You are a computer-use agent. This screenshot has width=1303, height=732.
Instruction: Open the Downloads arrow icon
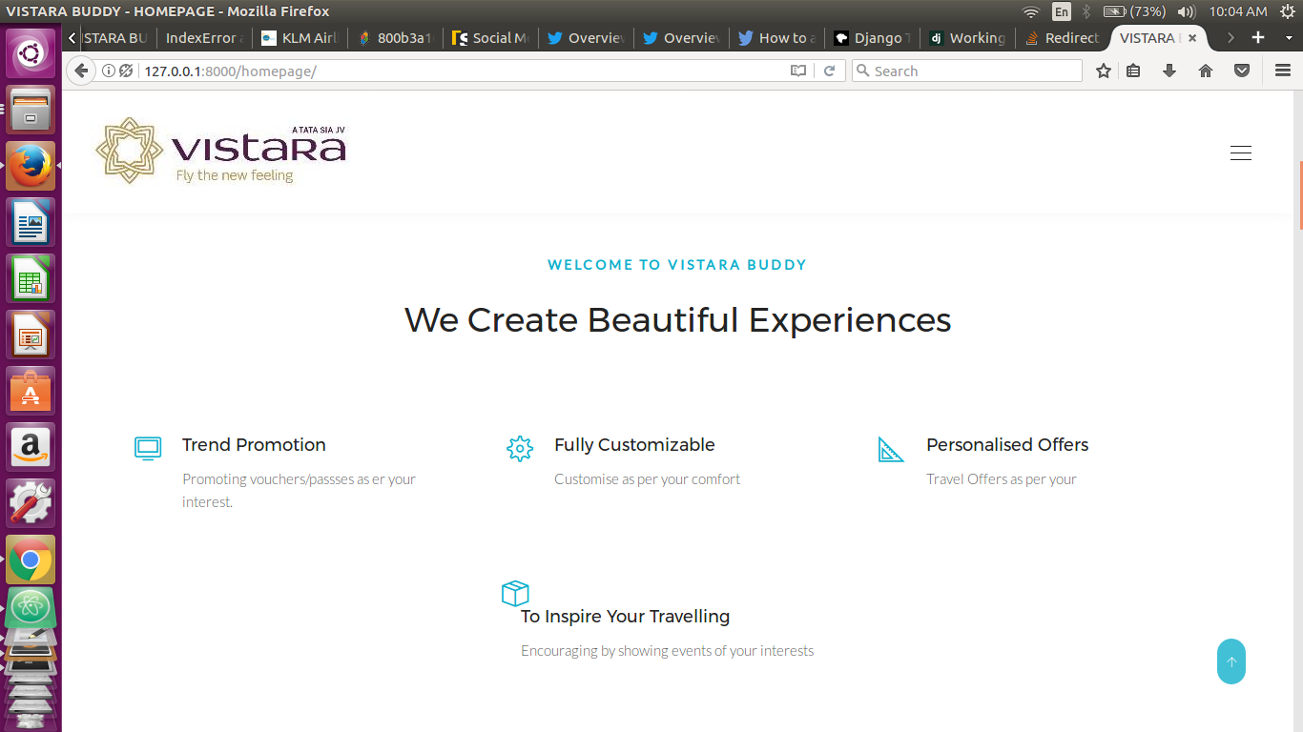click(x=1169, y=71)
